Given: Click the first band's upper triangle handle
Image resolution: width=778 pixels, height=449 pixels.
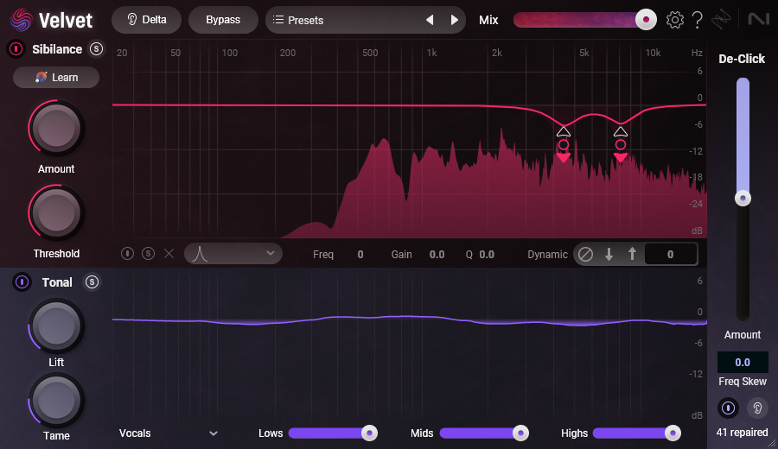Looking at the screenshot, I should (x=563, y=132).
